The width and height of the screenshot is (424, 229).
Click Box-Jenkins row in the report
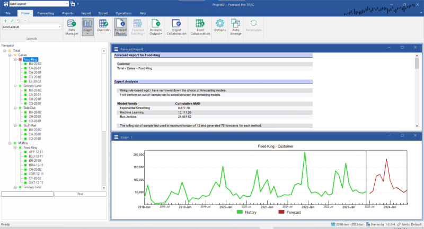pyautogui.click(x=215, y=117)
